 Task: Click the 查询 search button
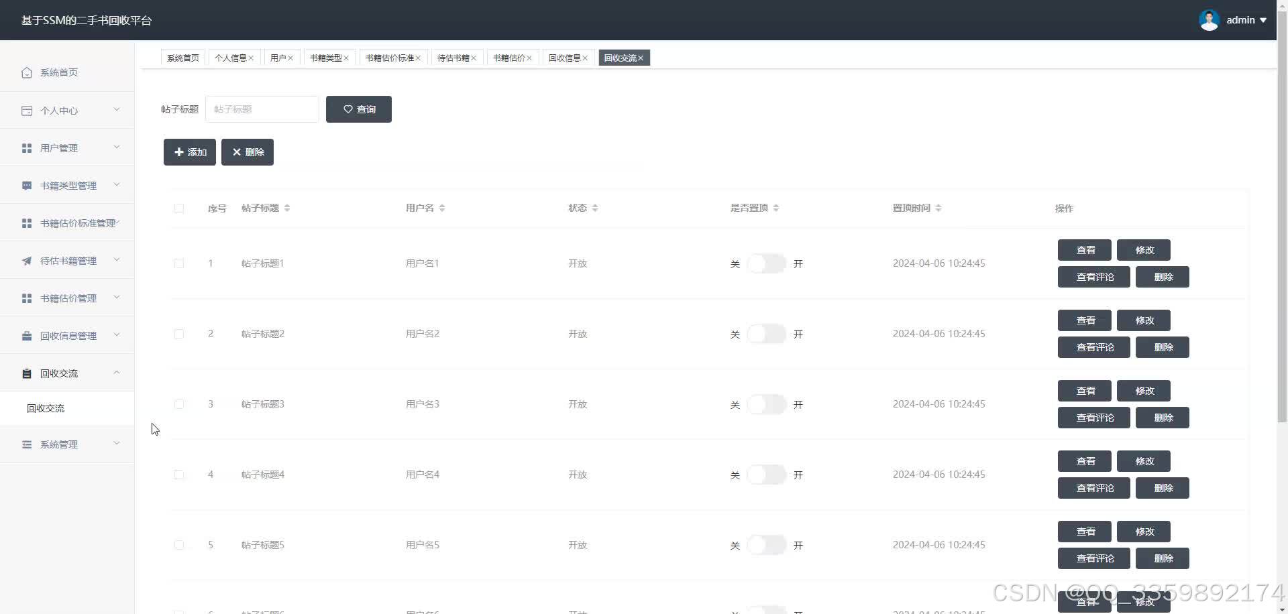359,109
